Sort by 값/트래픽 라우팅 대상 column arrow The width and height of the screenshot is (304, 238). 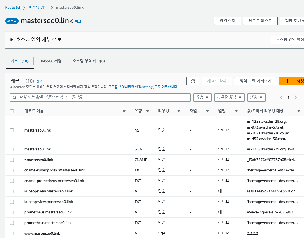[298, 111]
